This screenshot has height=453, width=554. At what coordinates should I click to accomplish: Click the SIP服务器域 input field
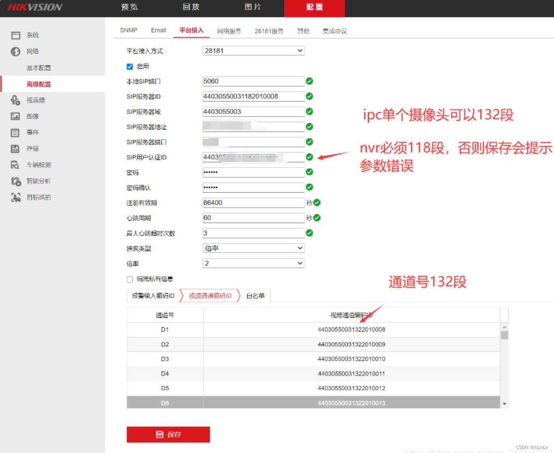pyautogui.click(x=254, y=111)
